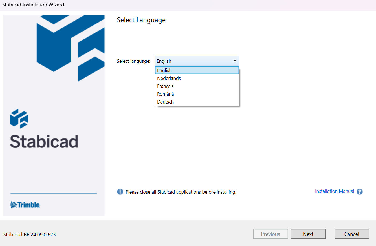
Task: Choose Română from the language list
Action: point(197,94)
